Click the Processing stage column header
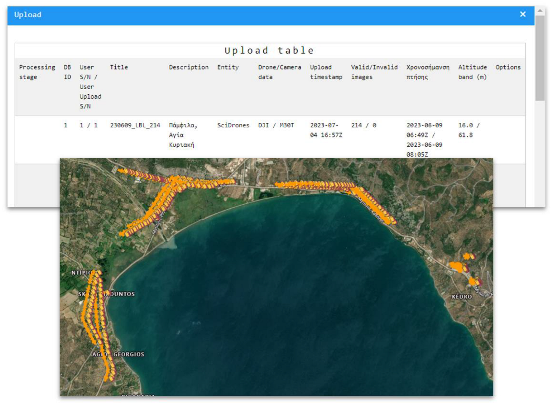The height and width of the screenshot is (408, 555). (x=37, y=72)
